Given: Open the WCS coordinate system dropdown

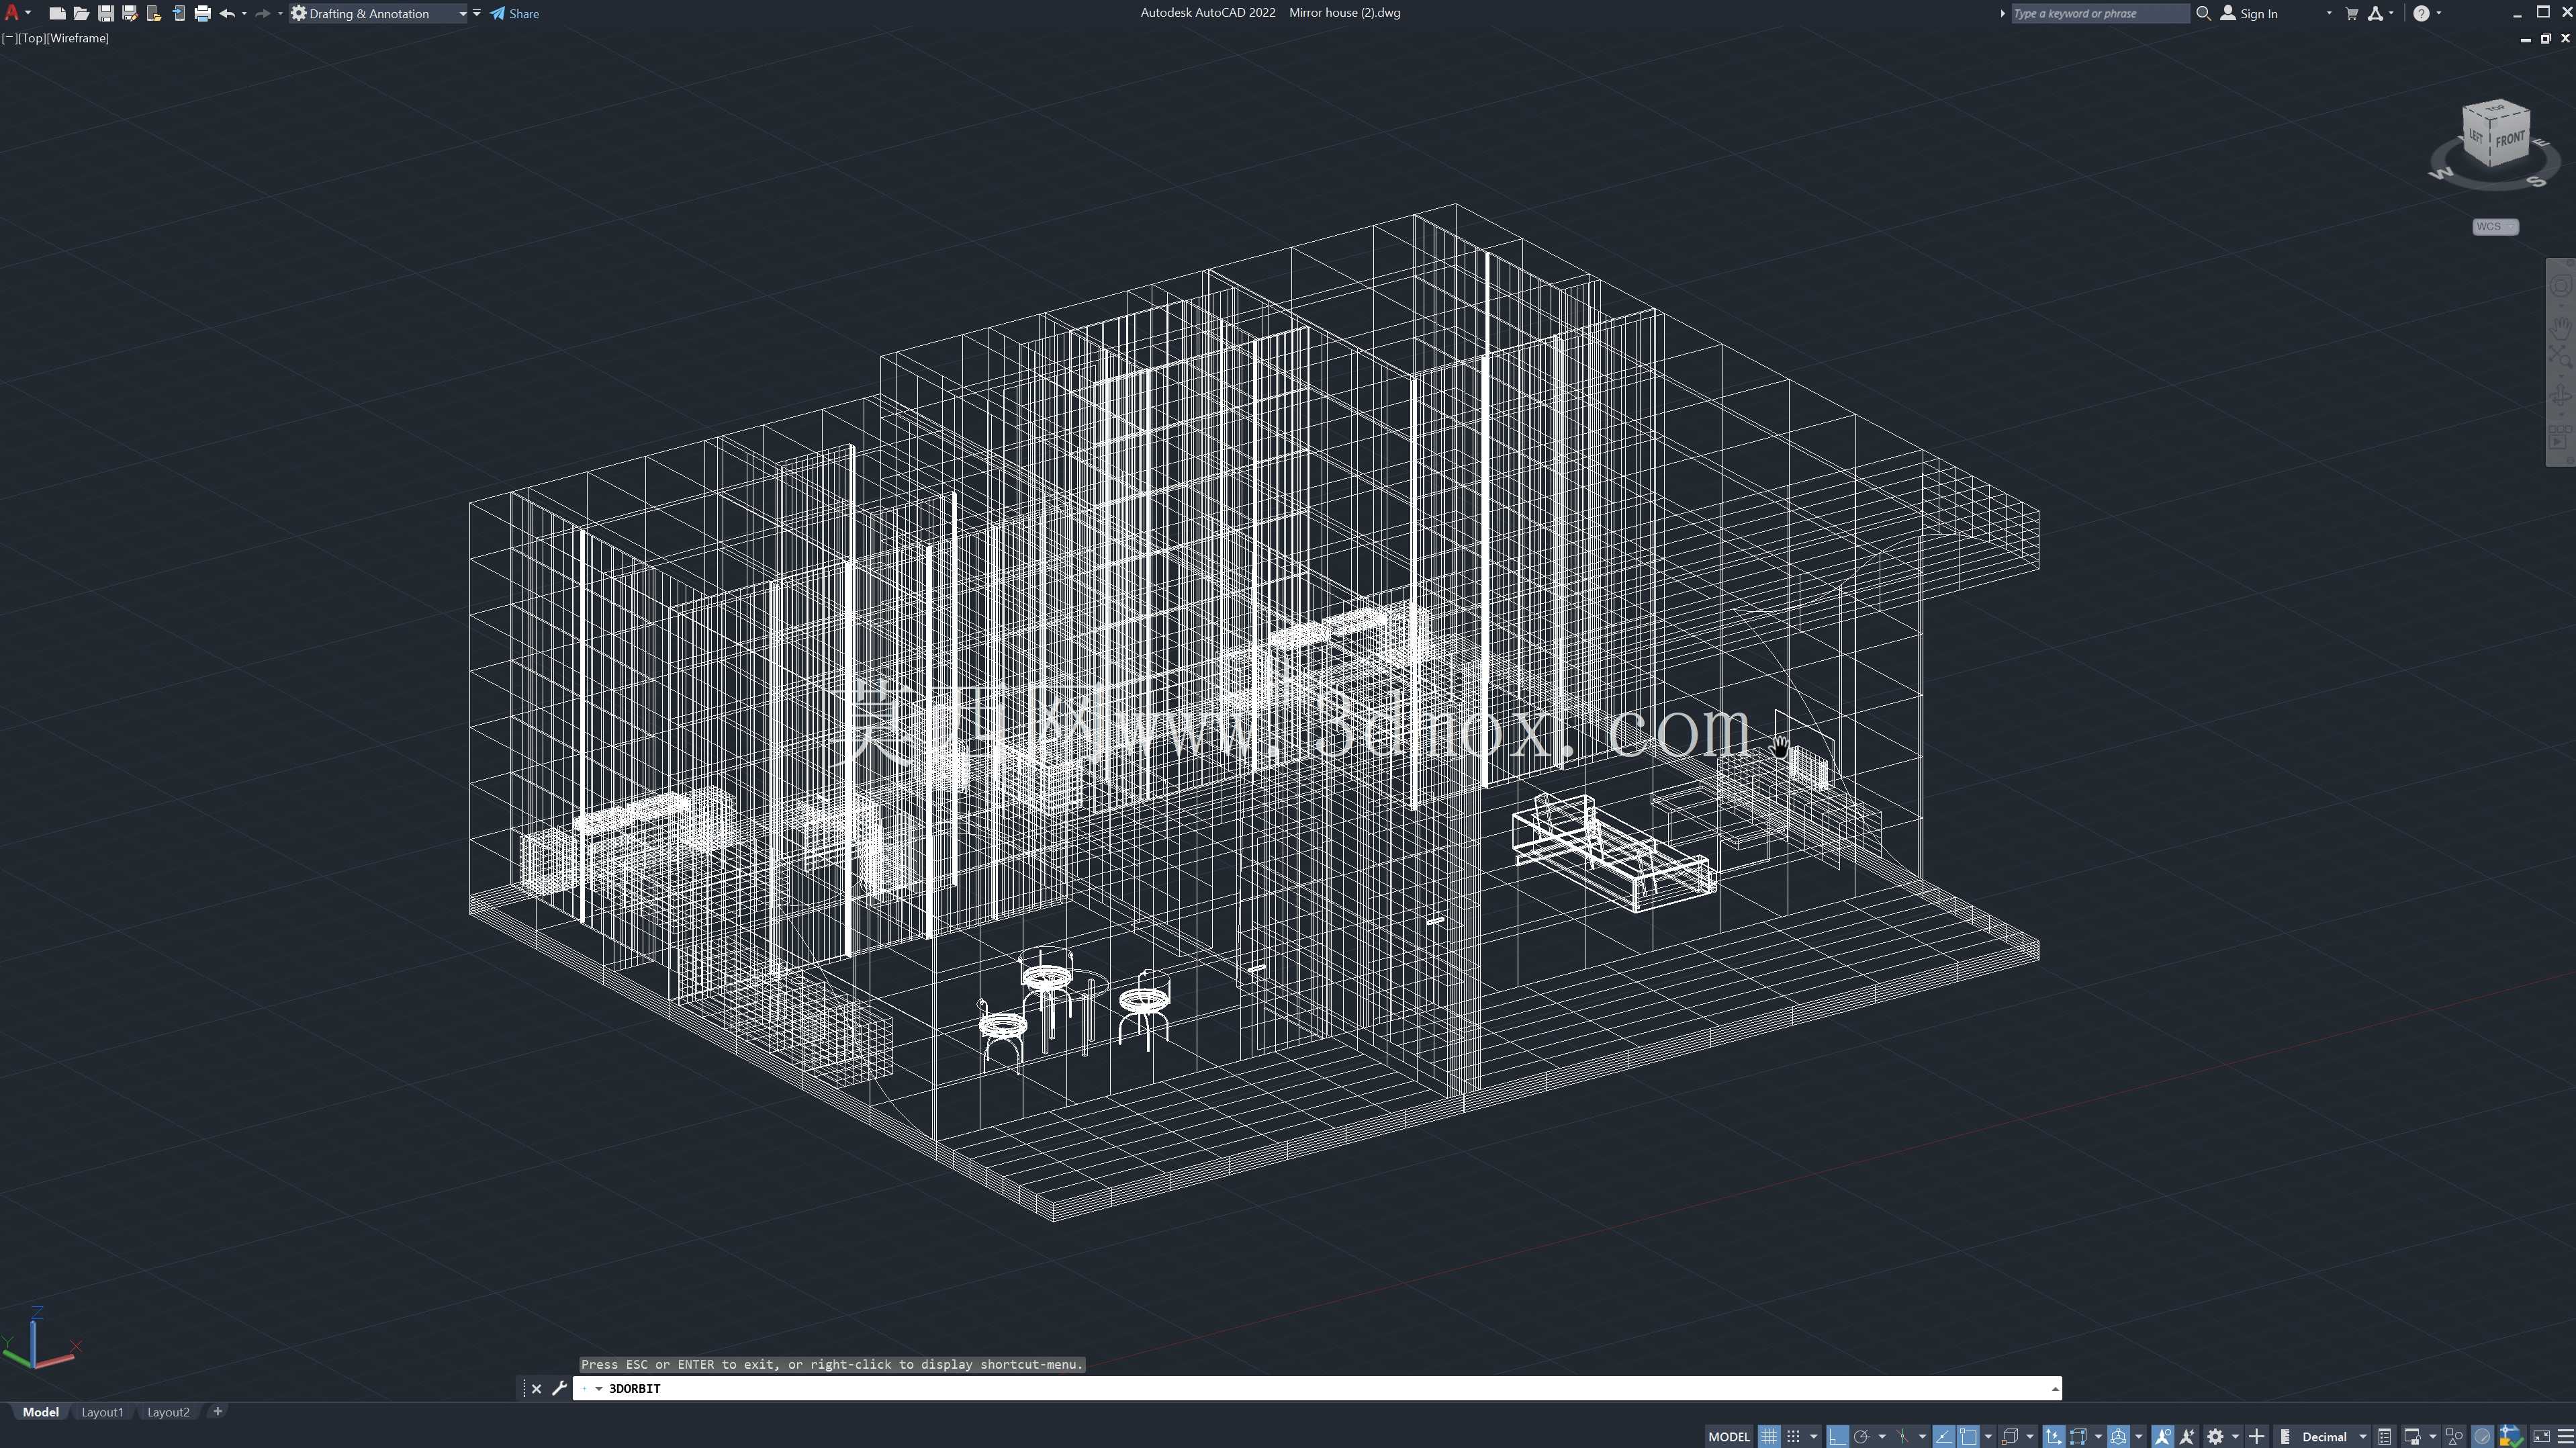Looking at the screenshot, I should pyautogui.click(x=2496, y=226).
